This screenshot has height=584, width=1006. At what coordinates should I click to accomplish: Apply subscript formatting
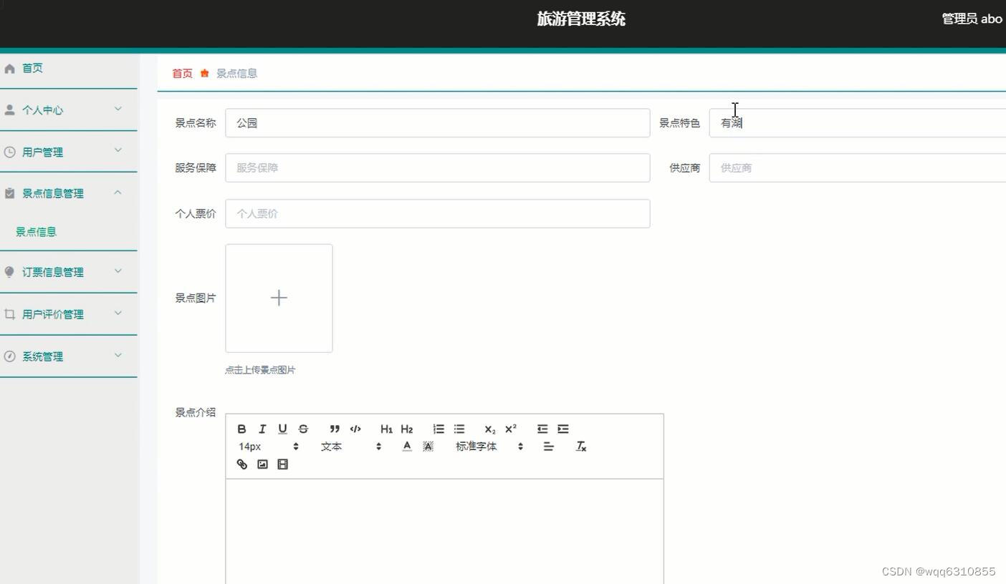(x=490, y=429)
